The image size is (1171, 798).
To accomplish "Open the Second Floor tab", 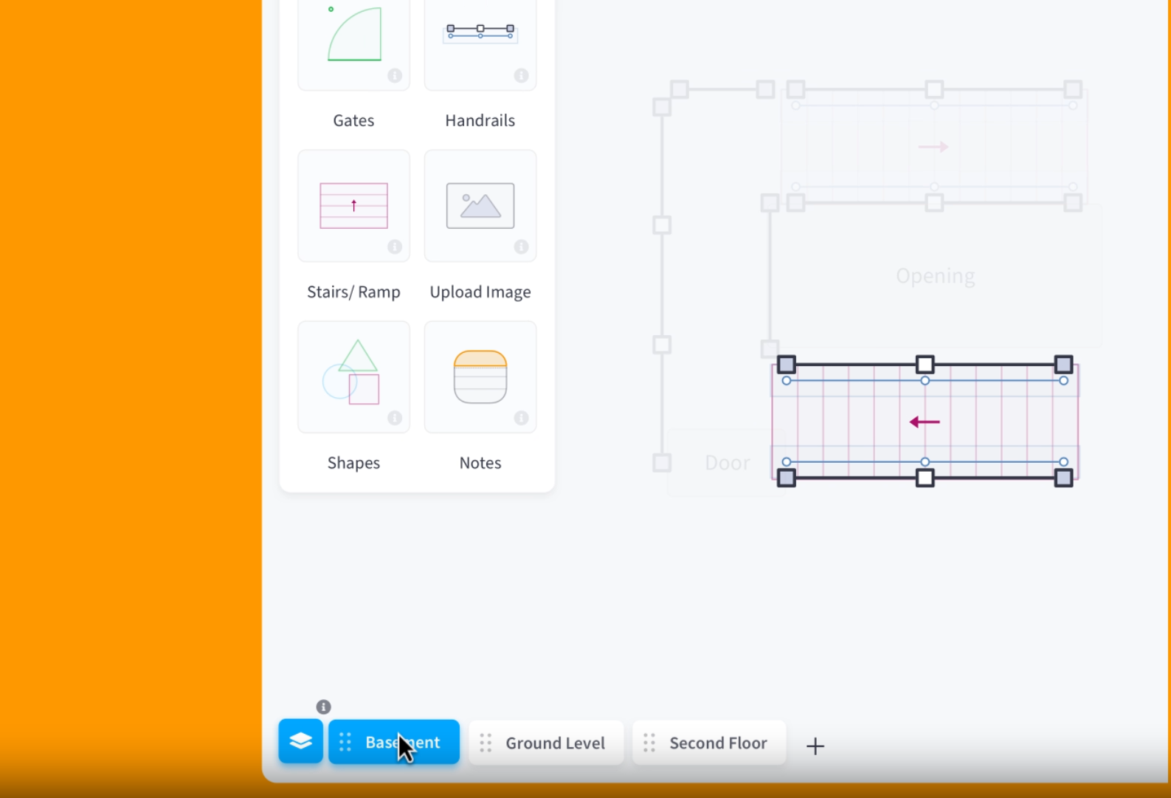I will click(718, 743).
